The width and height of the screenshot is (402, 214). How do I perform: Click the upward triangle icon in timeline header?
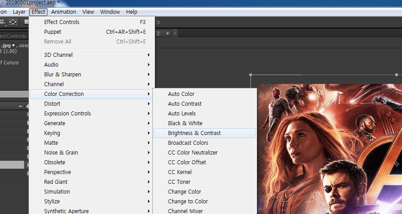coord(21,106)
